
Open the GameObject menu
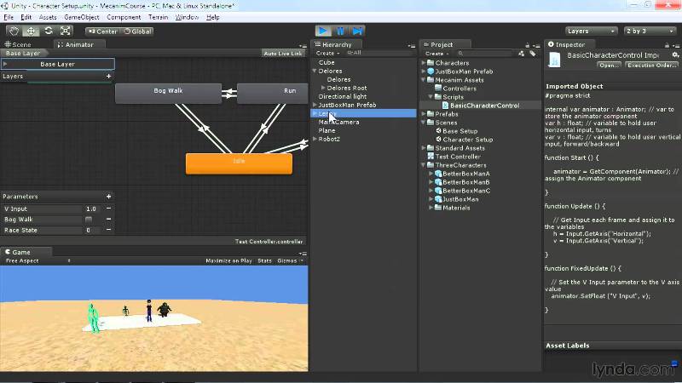click(x=82, y=17)
